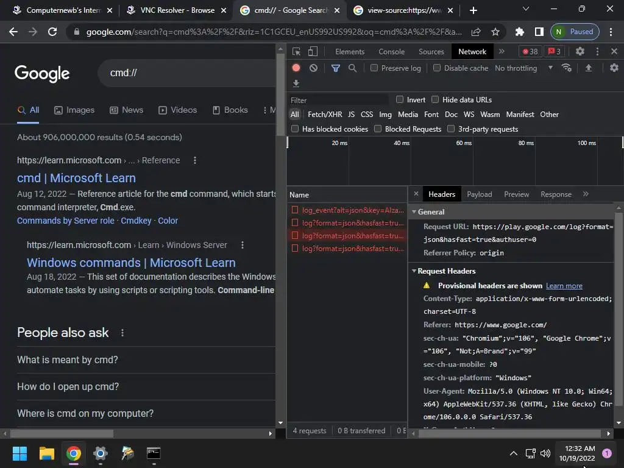Show more request detail tabs chevron
Screen dimensions: 624x468
coord(586,194)
